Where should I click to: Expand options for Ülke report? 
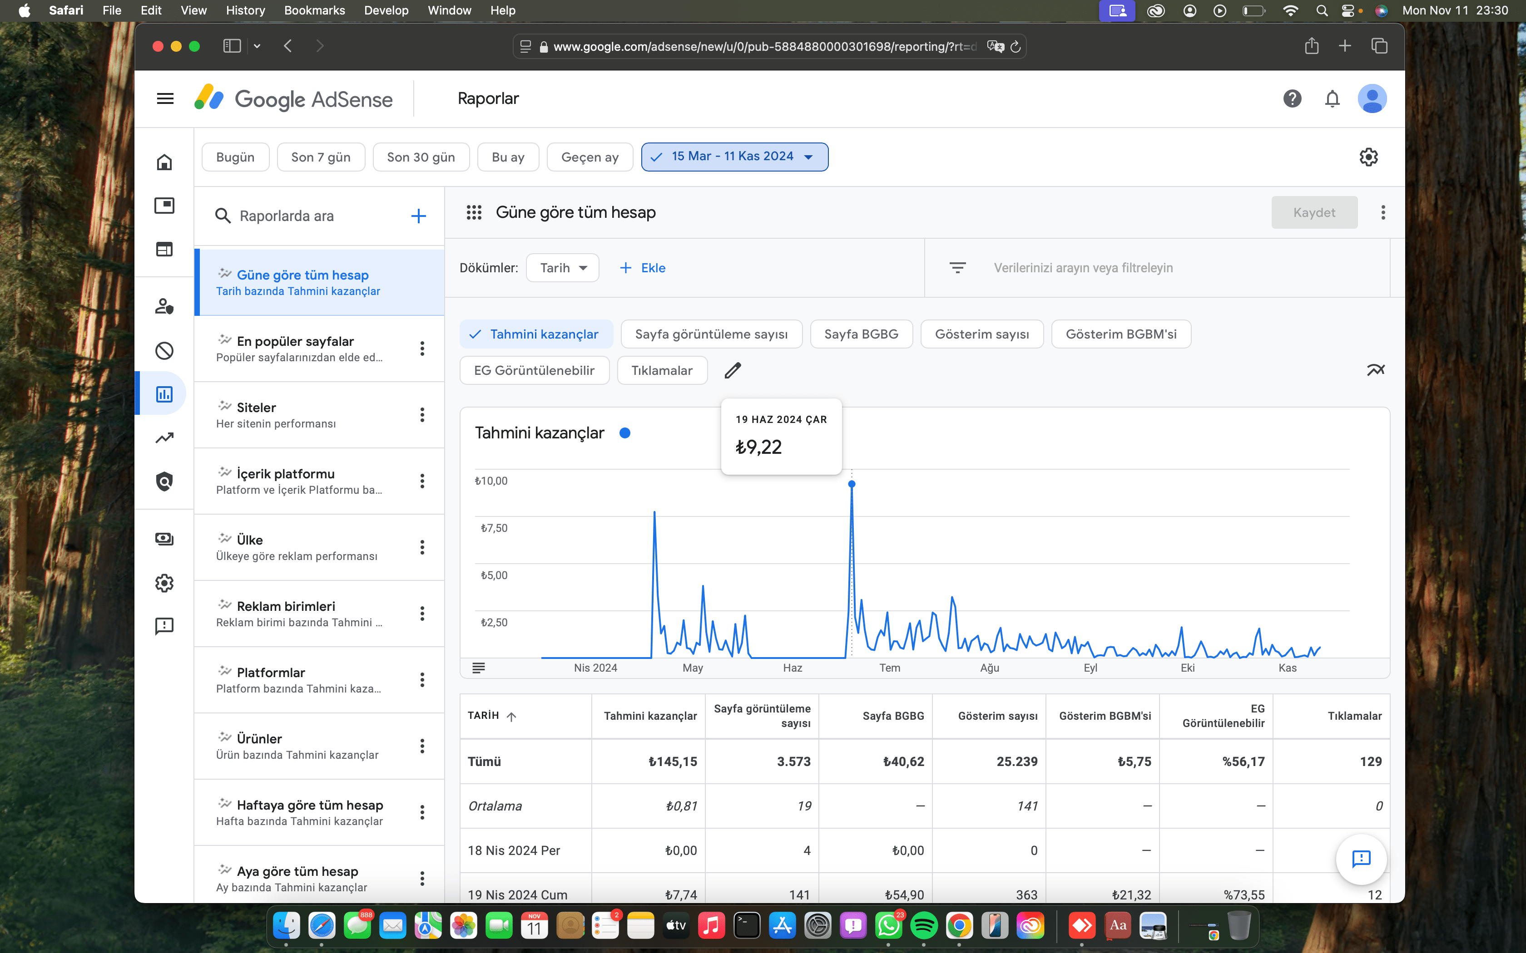[x=422, y=547]
